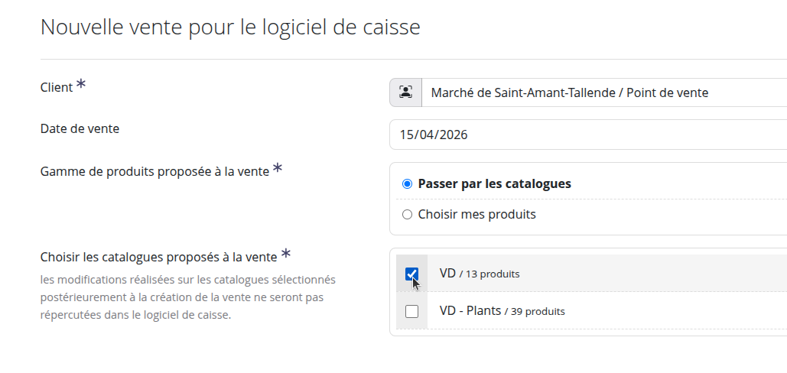Image resolution: width=787 pixels, height=373 pixels.
Task: Click the Choisir les catalogues proposés label
Action: (158, 258)
